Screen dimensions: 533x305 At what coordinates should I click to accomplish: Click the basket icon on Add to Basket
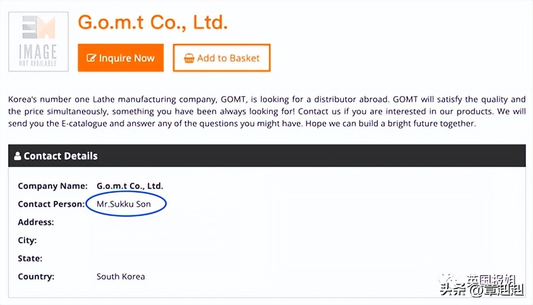[189, 58]
